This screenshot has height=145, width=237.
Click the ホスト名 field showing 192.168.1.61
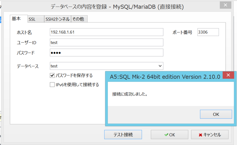pyautogui.click(x=106, y=32)
